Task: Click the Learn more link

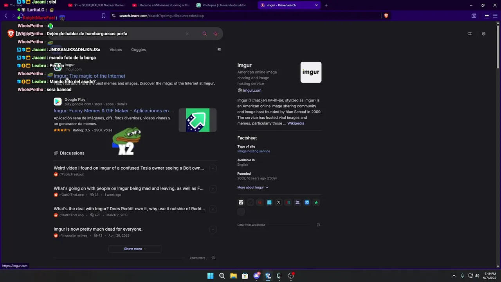Action: (198, 258)
